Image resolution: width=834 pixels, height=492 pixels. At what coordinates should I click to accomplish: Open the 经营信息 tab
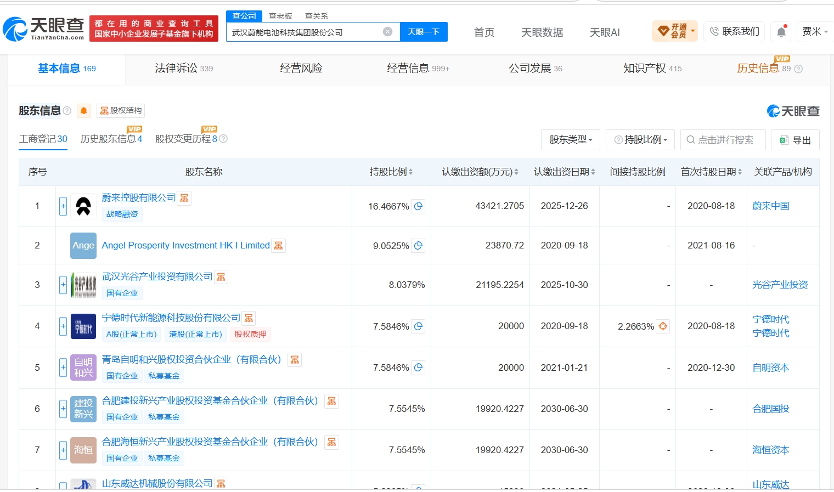click(x=418, y=69)
